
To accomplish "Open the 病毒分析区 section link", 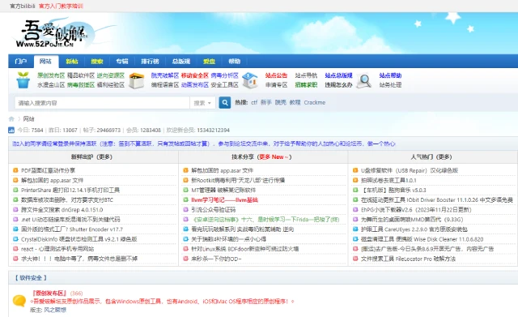I will pos(224,75).
